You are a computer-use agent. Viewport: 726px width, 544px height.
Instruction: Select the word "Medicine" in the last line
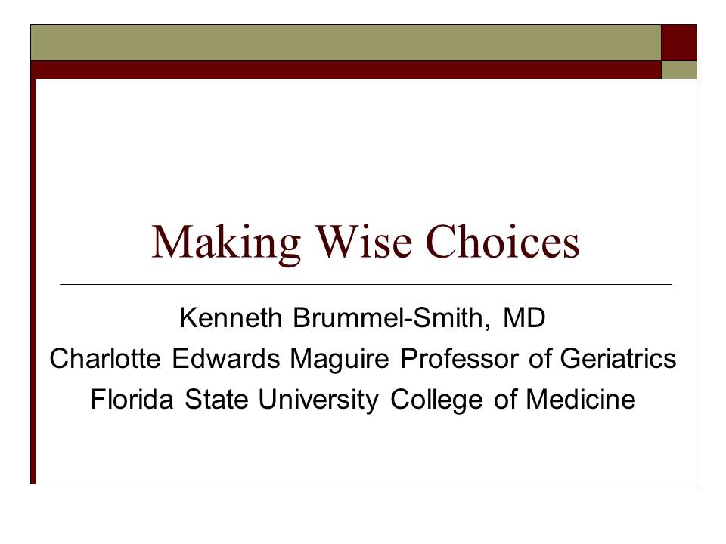[581, 399]
